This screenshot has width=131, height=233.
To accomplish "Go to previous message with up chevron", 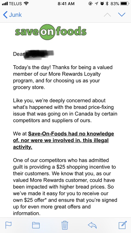I will (107, 14).
